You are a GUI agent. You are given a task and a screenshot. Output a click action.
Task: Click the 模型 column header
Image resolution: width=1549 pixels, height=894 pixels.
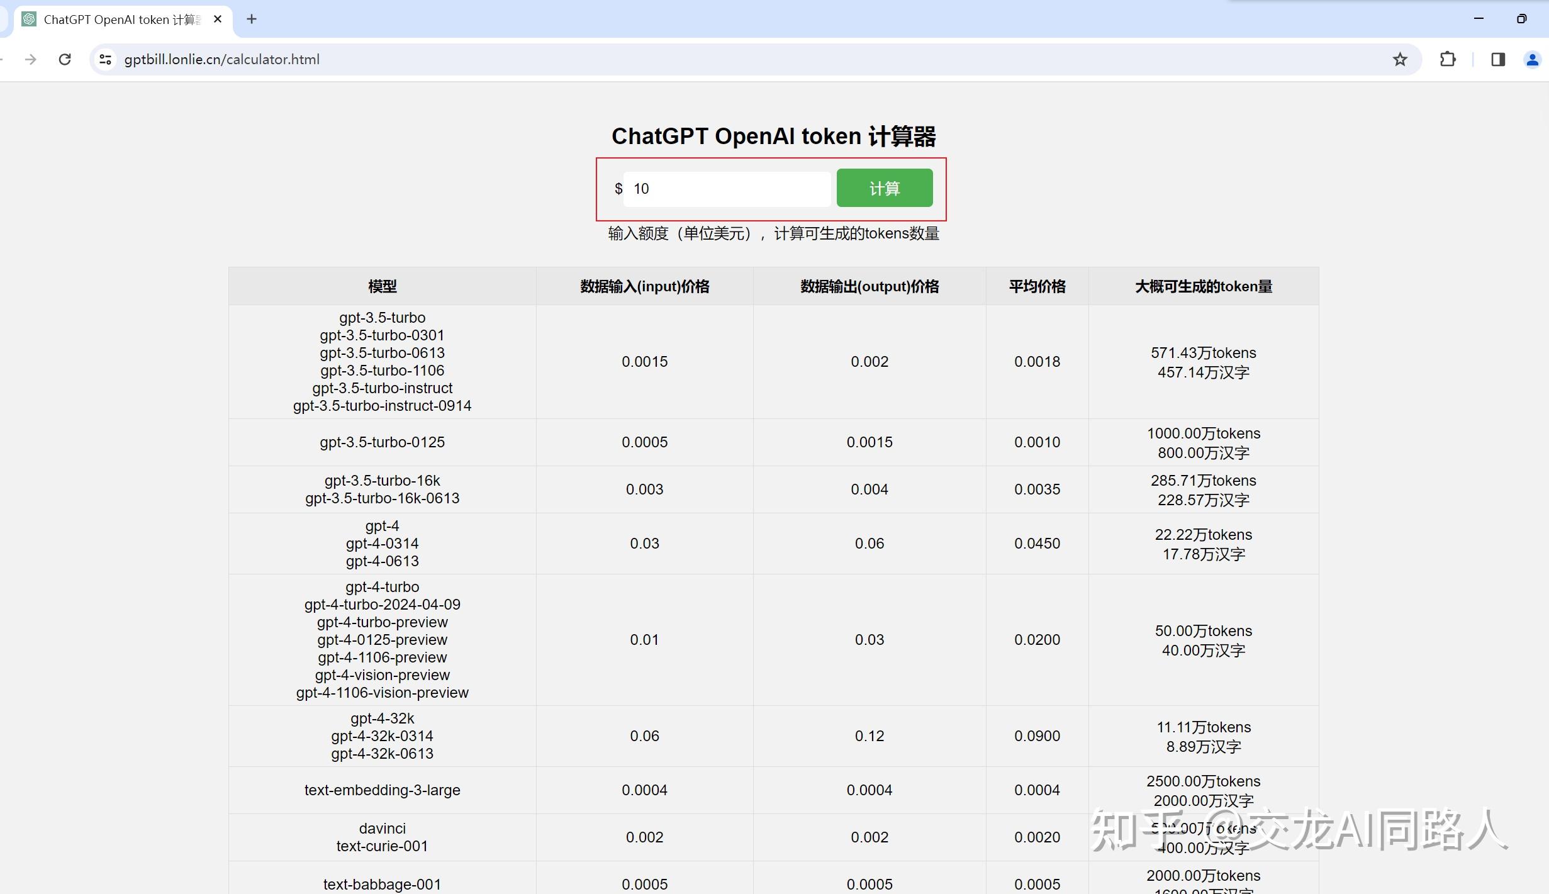click(x=383, y=286)
